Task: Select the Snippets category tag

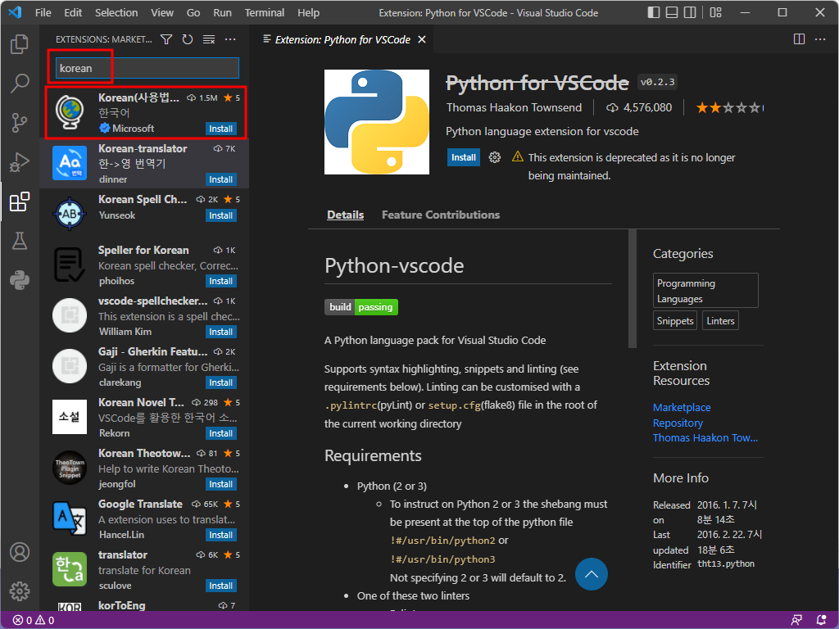Action: click(675, 321)
